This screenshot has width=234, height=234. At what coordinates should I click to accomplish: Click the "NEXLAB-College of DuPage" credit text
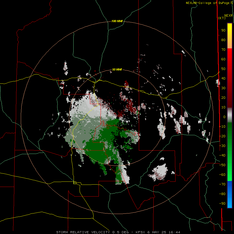(x=208, y=3)
